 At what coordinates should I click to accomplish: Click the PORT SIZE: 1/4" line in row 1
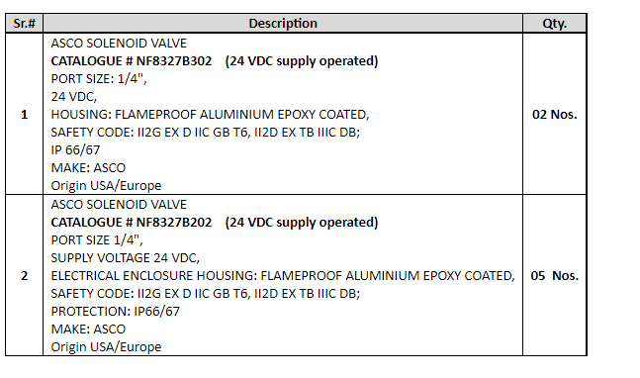99,79
